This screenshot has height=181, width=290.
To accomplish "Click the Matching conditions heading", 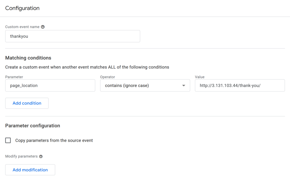I will pos(28,58).
